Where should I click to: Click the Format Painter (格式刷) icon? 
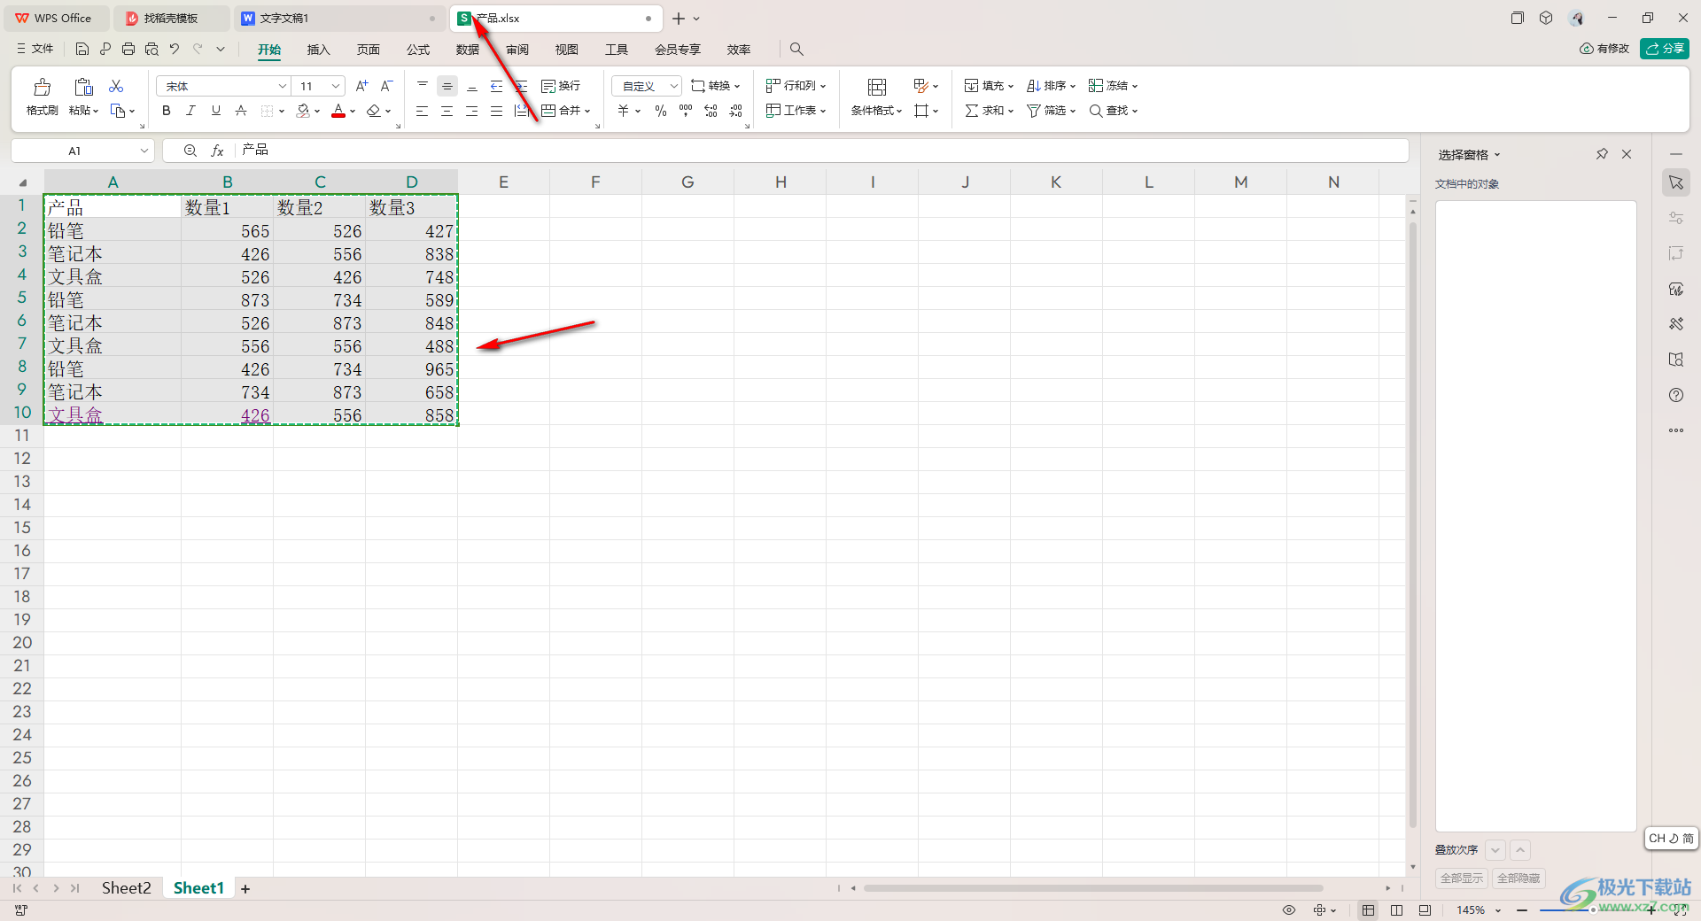pyautogui.click(x=42, y=87)
